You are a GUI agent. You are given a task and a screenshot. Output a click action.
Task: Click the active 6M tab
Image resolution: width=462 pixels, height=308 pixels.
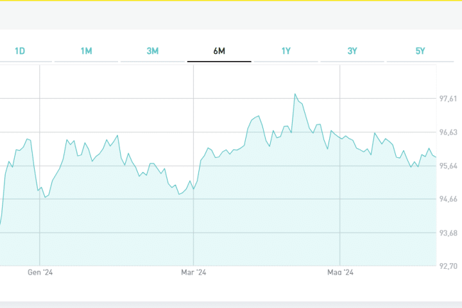tap(219, 51)
